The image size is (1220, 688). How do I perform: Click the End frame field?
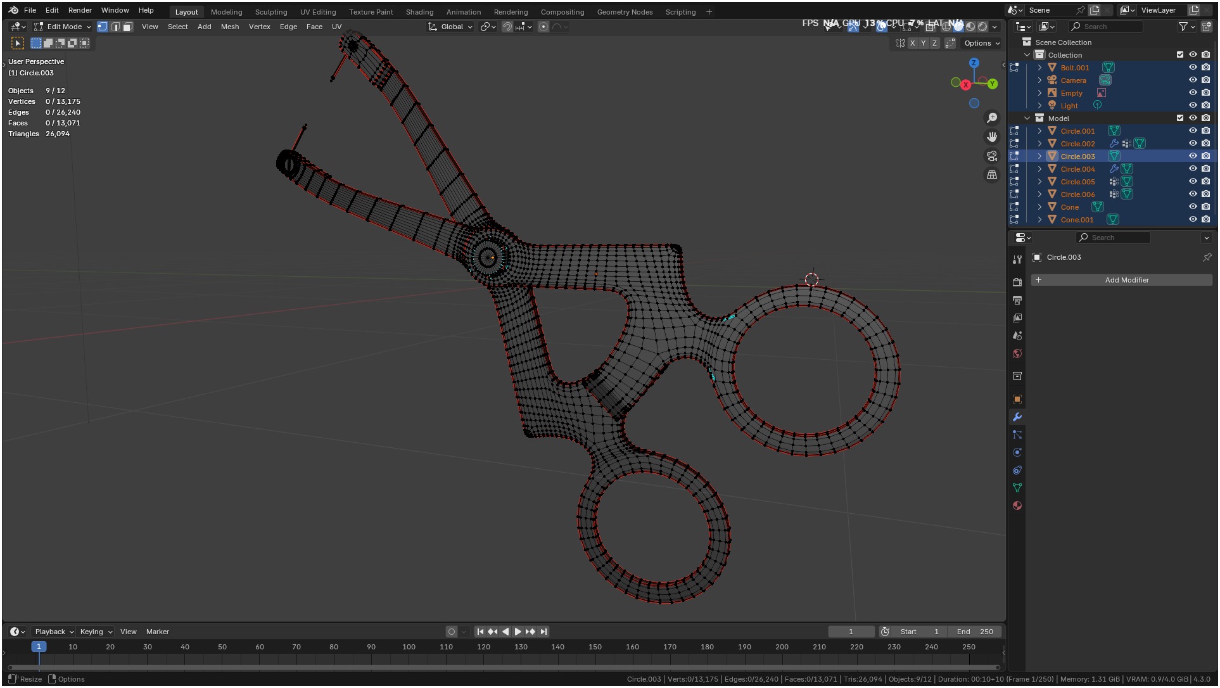(975, 632)
